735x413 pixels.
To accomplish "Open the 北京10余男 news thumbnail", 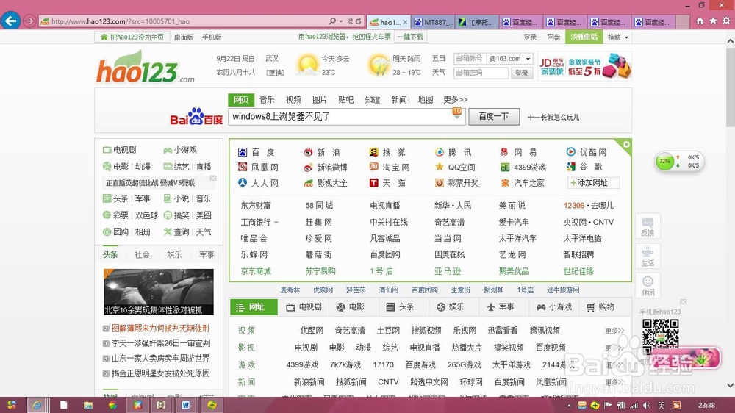I will [x=159, y=292].
